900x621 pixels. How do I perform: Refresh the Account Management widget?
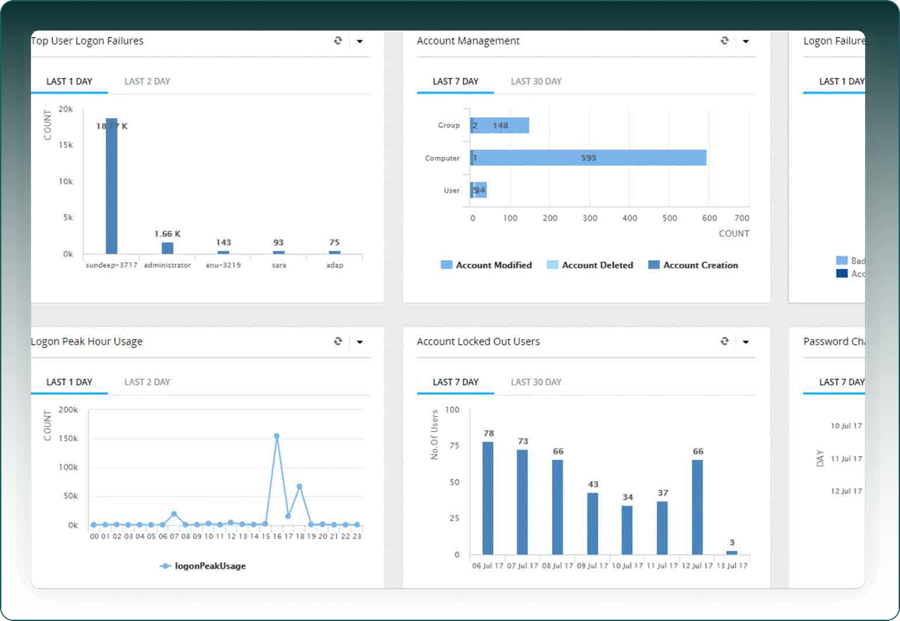pos(724,41)
